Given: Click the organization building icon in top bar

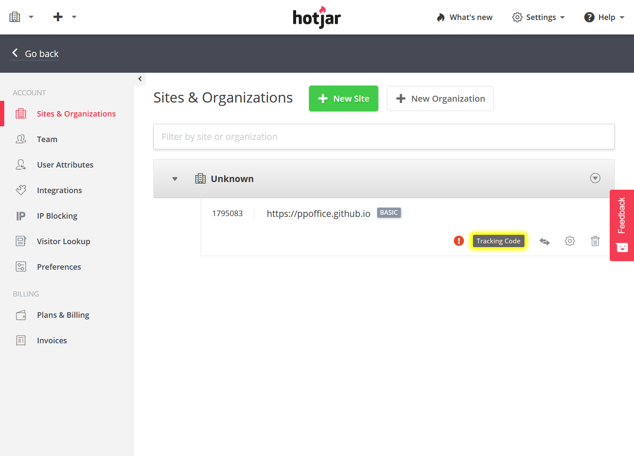Looking at the screenshot, I should tap(15, 17).
